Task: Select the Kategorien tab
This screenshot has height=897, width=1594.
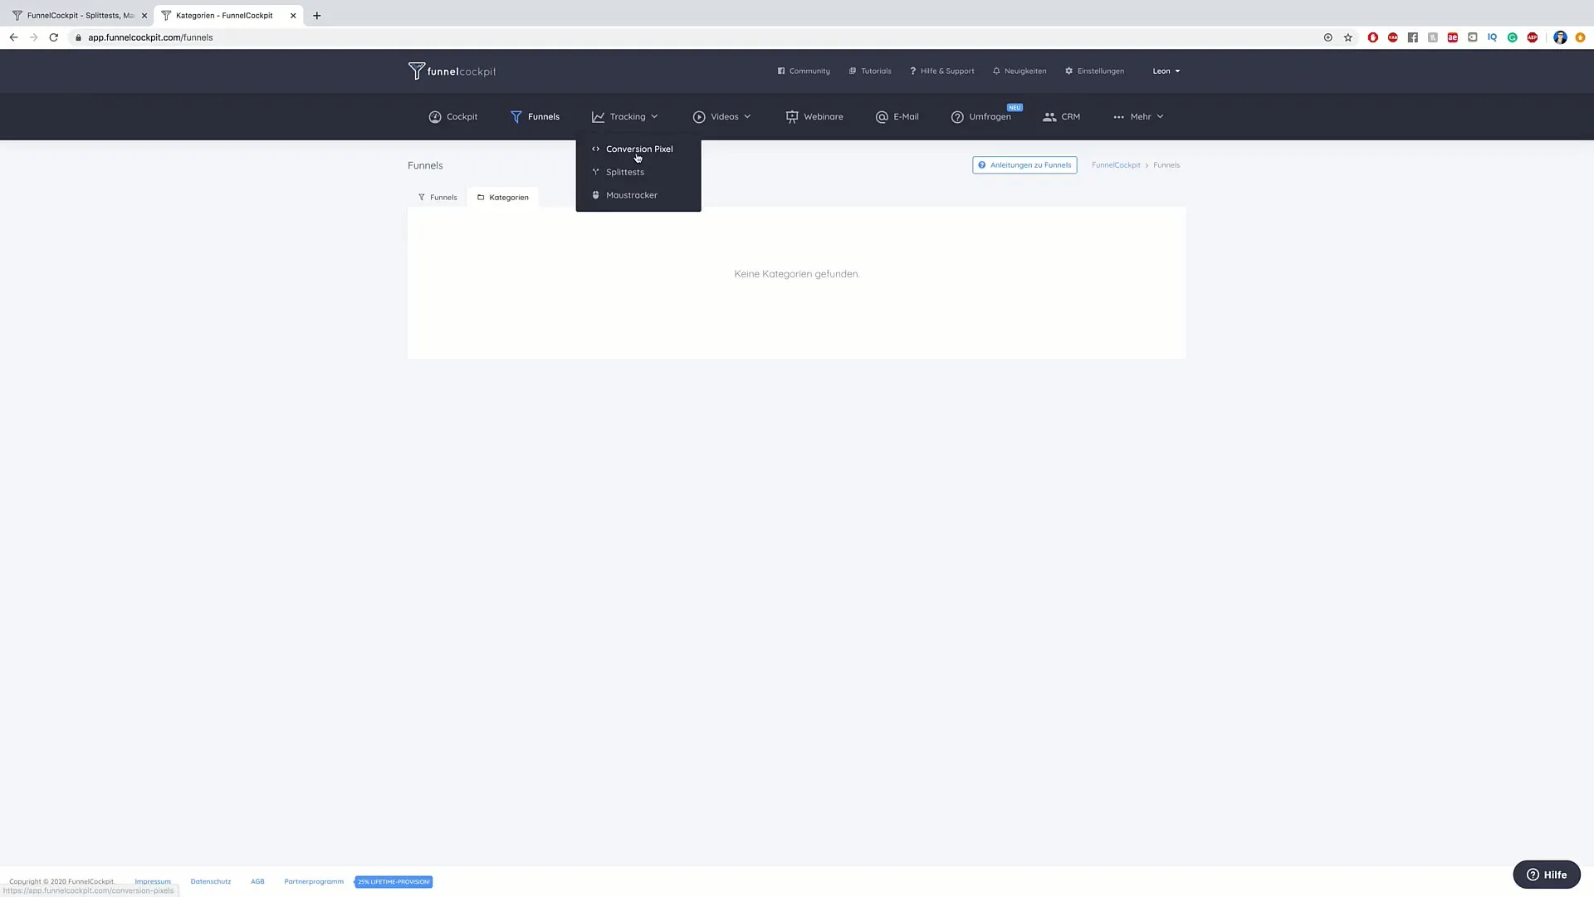Action: click(x=508, y=197)
